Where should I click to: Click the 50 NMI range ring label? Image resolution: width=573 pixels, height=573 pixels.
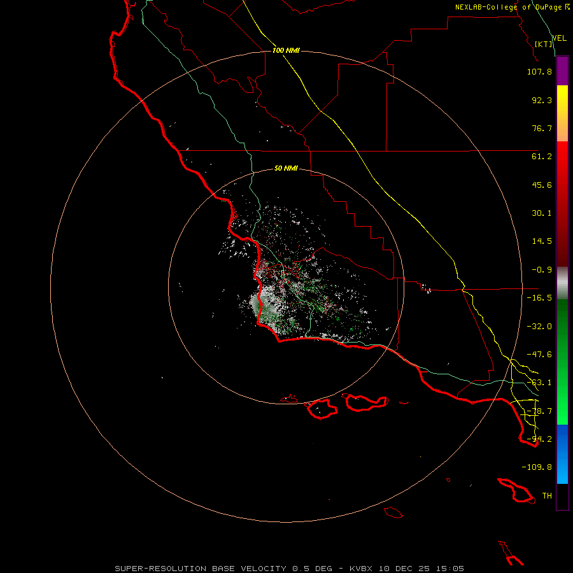pyautogui.click(x=286, y=169)
